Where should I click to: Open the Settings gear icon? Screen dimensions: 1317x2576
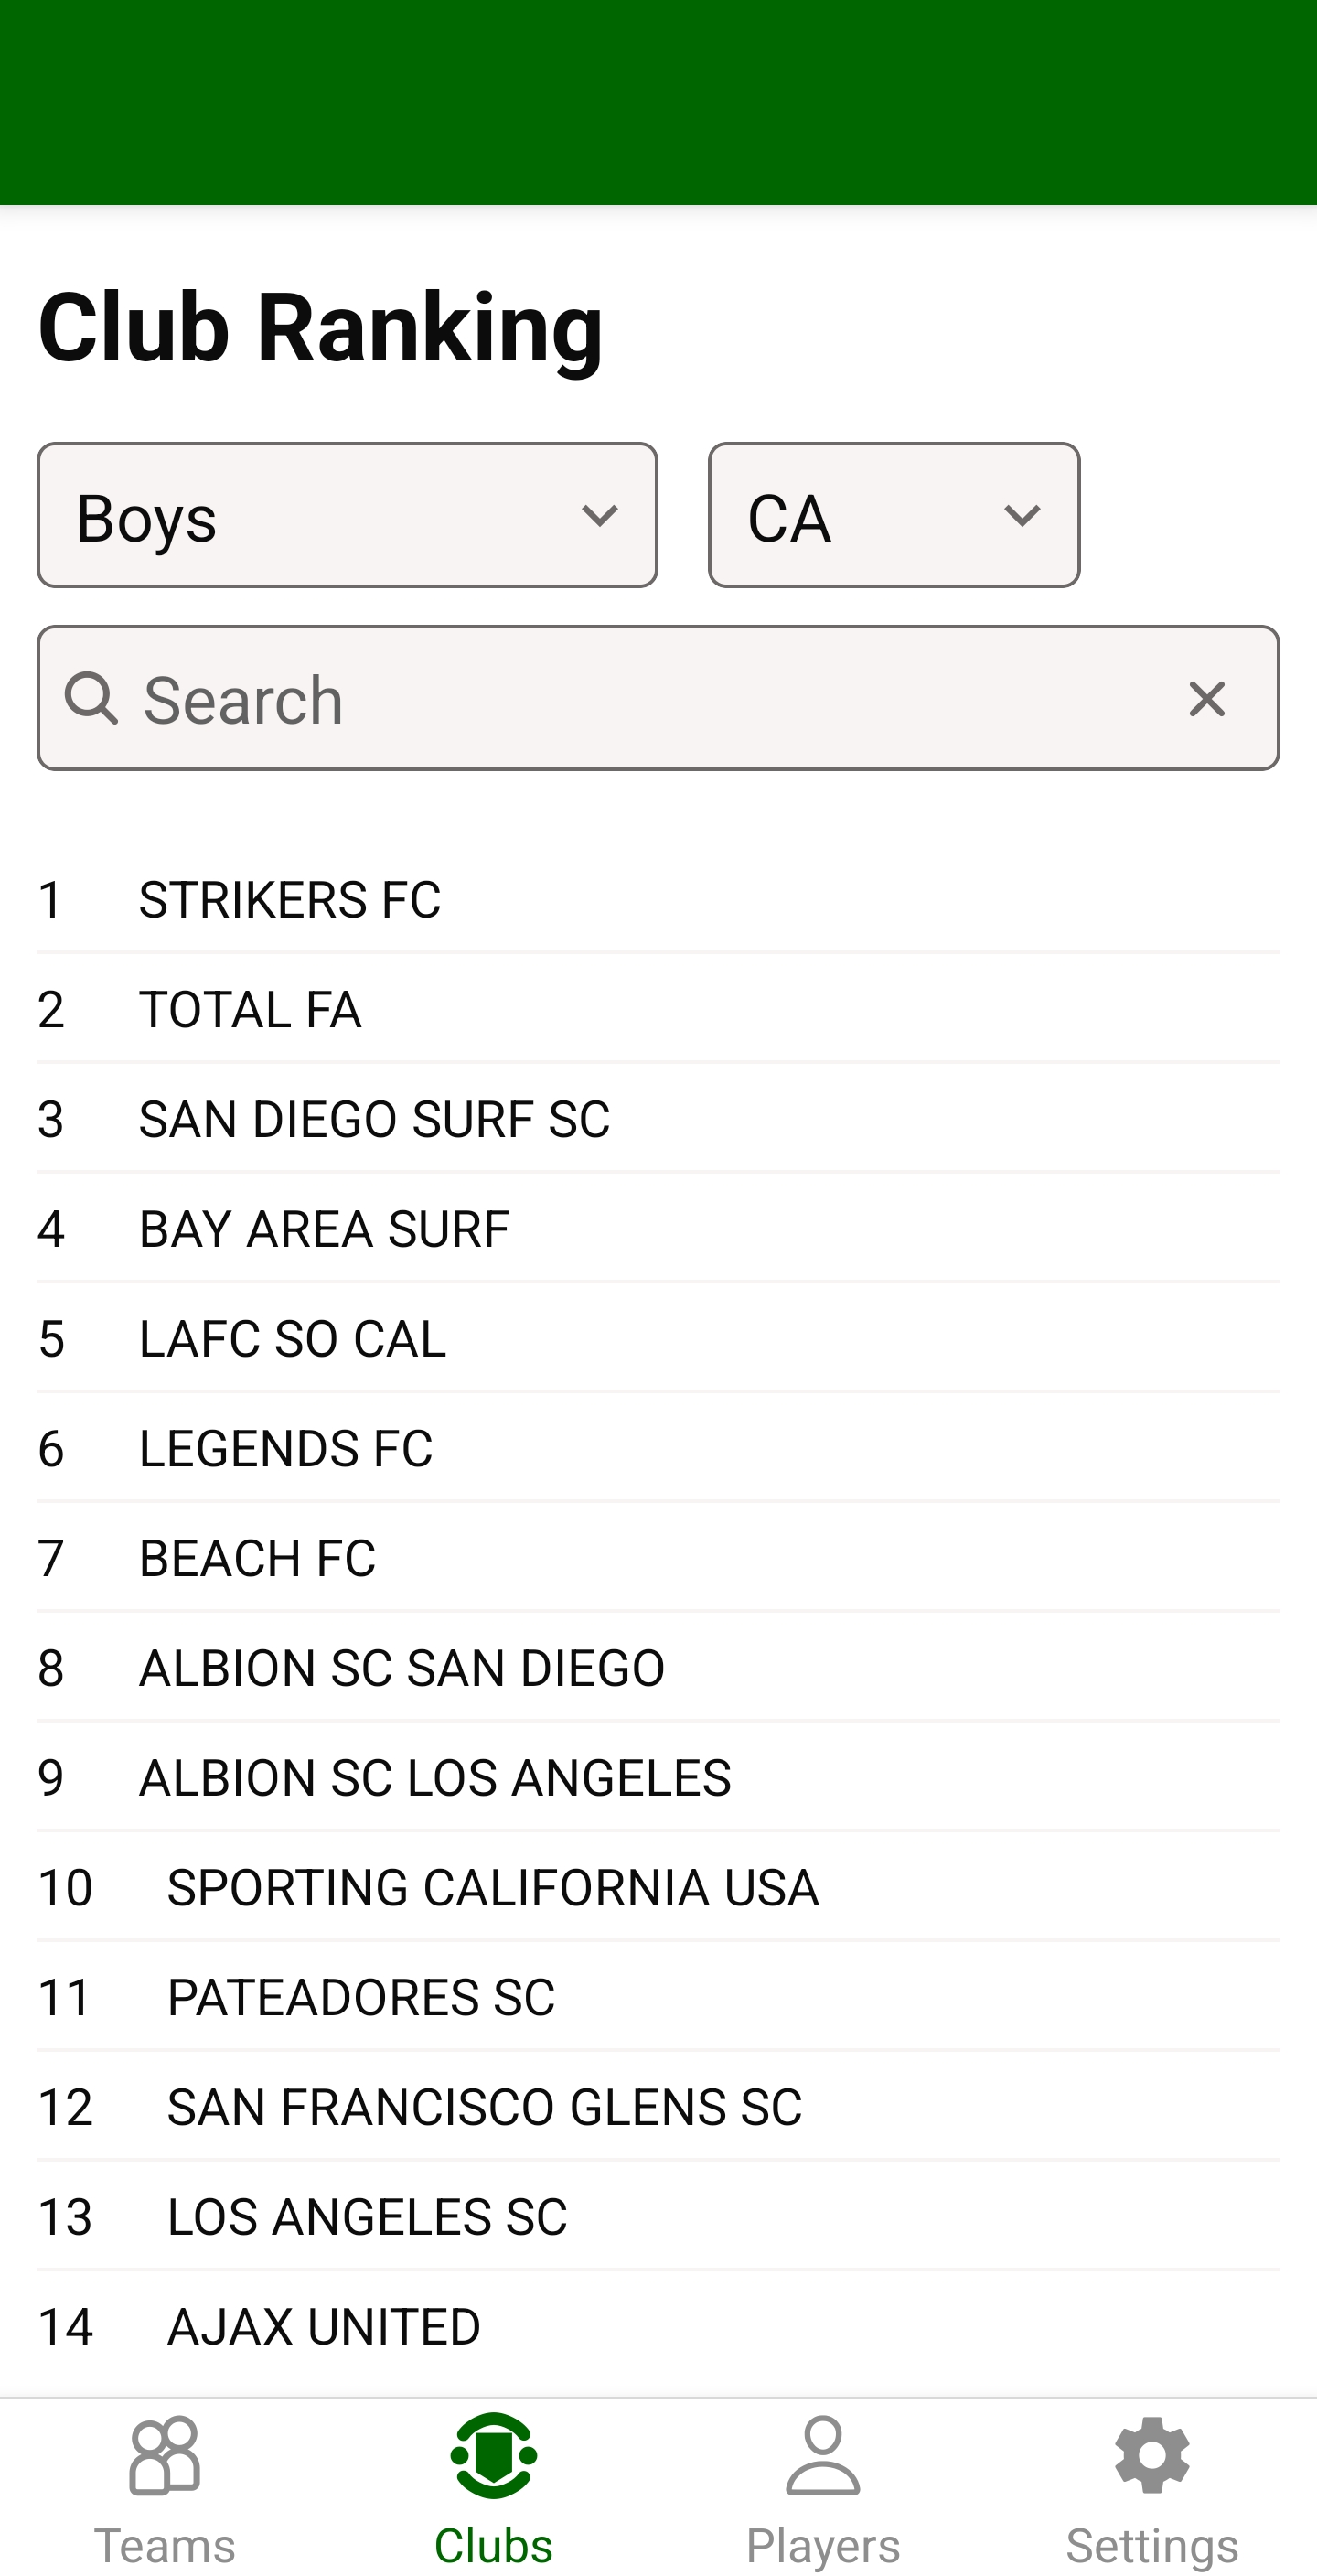(x=1152, y=2456)
